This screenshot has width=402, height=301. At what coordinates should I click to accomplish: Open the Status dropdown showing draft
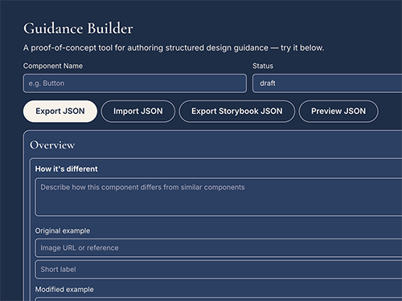[327, 83]
